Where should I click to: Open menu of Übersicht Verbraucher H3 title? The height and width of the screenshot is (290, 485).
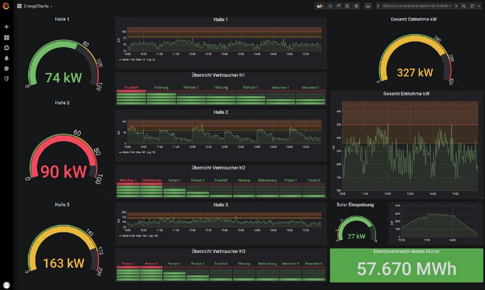[218, 251]
